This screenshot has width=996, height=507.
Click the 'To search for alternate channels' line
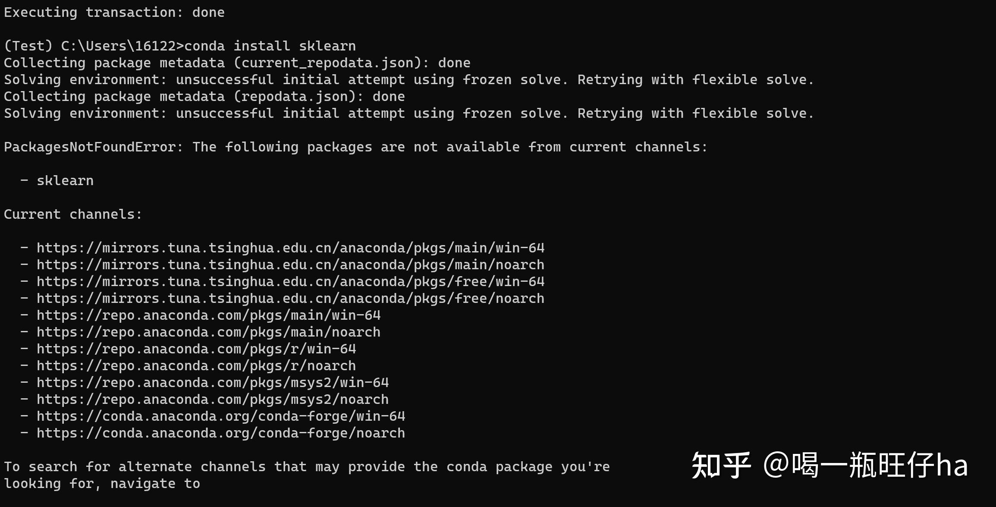[x=307, y=467]
